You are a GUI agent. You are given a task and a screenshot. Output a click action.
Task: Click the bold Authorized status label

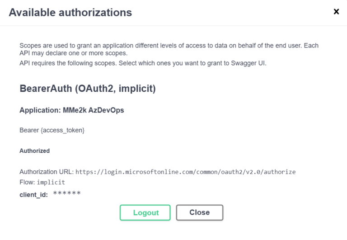click(x=34, y=151)
